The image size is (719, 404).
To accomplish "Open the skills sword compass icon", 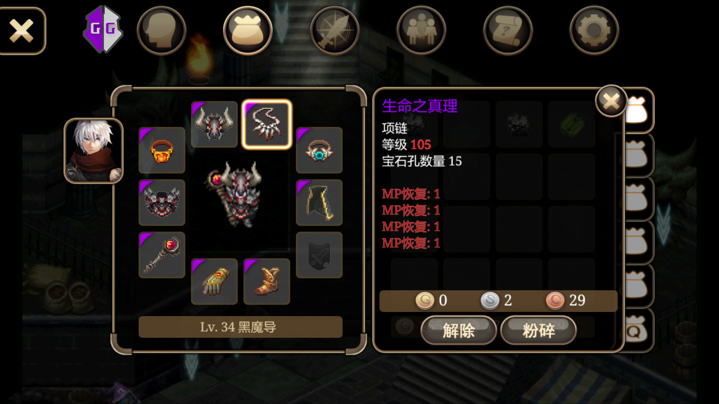I will click(334, 31).
